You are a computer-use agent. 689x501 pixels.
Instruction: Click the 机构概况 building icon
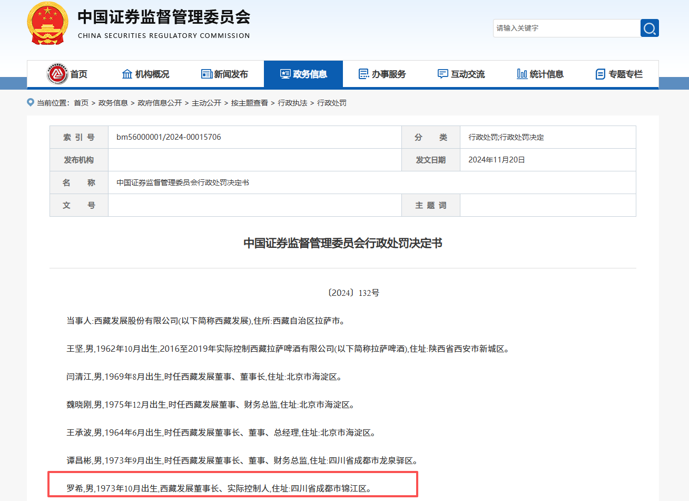click(x=127, y=74)
